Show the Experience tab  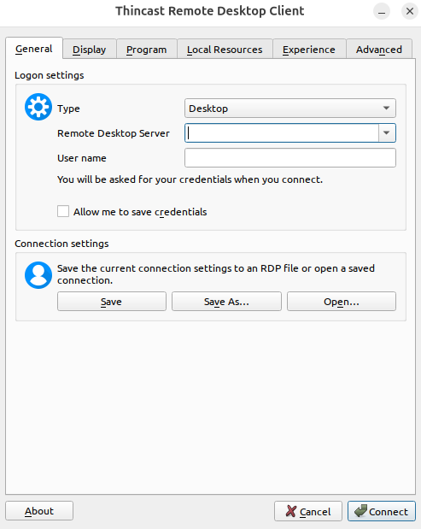[309, 50]
